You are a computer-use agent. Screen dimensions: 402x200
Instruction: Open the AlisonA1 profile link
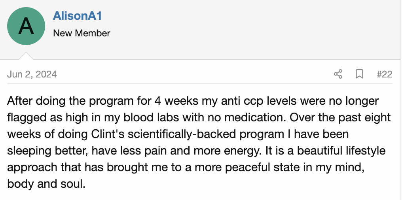[x=78, y=16]
